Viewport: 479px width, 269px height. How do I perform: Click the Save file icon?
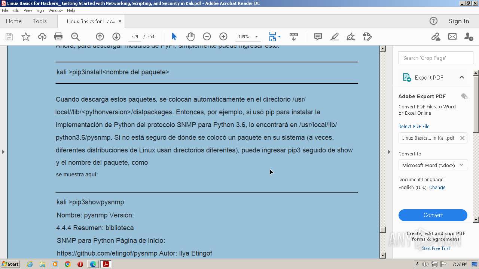(9, 37)
